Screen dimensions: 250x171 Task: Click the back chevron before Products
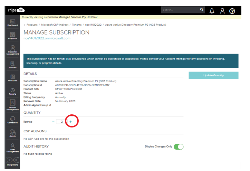[x=25, y=25]
